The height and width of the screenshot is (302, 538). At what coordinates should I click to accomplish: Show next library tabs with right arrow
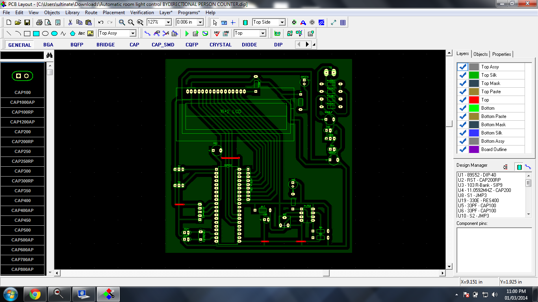point(308,44)
